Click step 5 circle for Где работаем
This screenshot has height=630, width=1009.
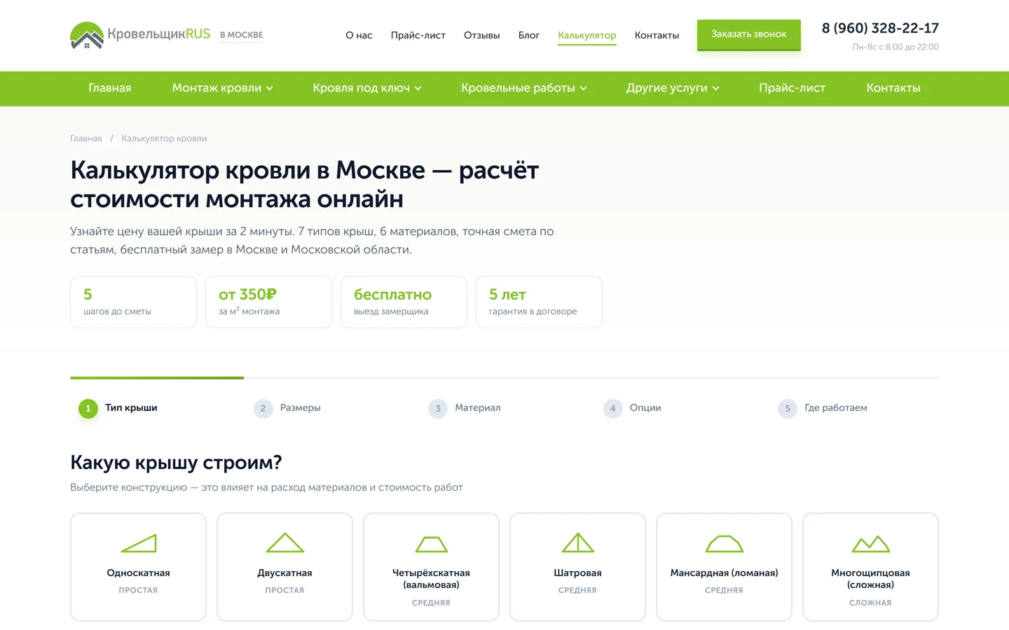click(x=788, y=408)
